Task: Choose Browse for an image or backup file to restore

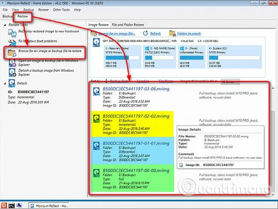Action: [50, 51]
